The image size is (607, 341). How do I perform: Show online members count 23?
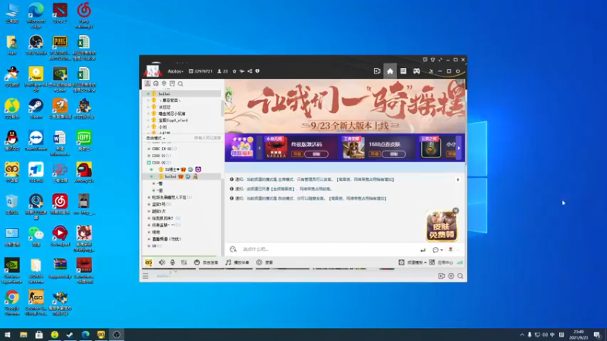click(222, 71)
